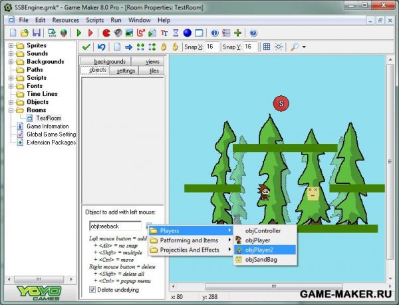Create a new script resource

coord(152,33)
